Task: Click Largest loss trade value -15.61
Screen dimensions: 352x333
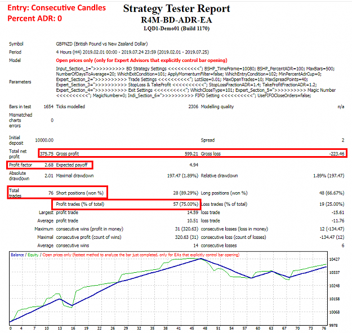Action: (338, 212)
